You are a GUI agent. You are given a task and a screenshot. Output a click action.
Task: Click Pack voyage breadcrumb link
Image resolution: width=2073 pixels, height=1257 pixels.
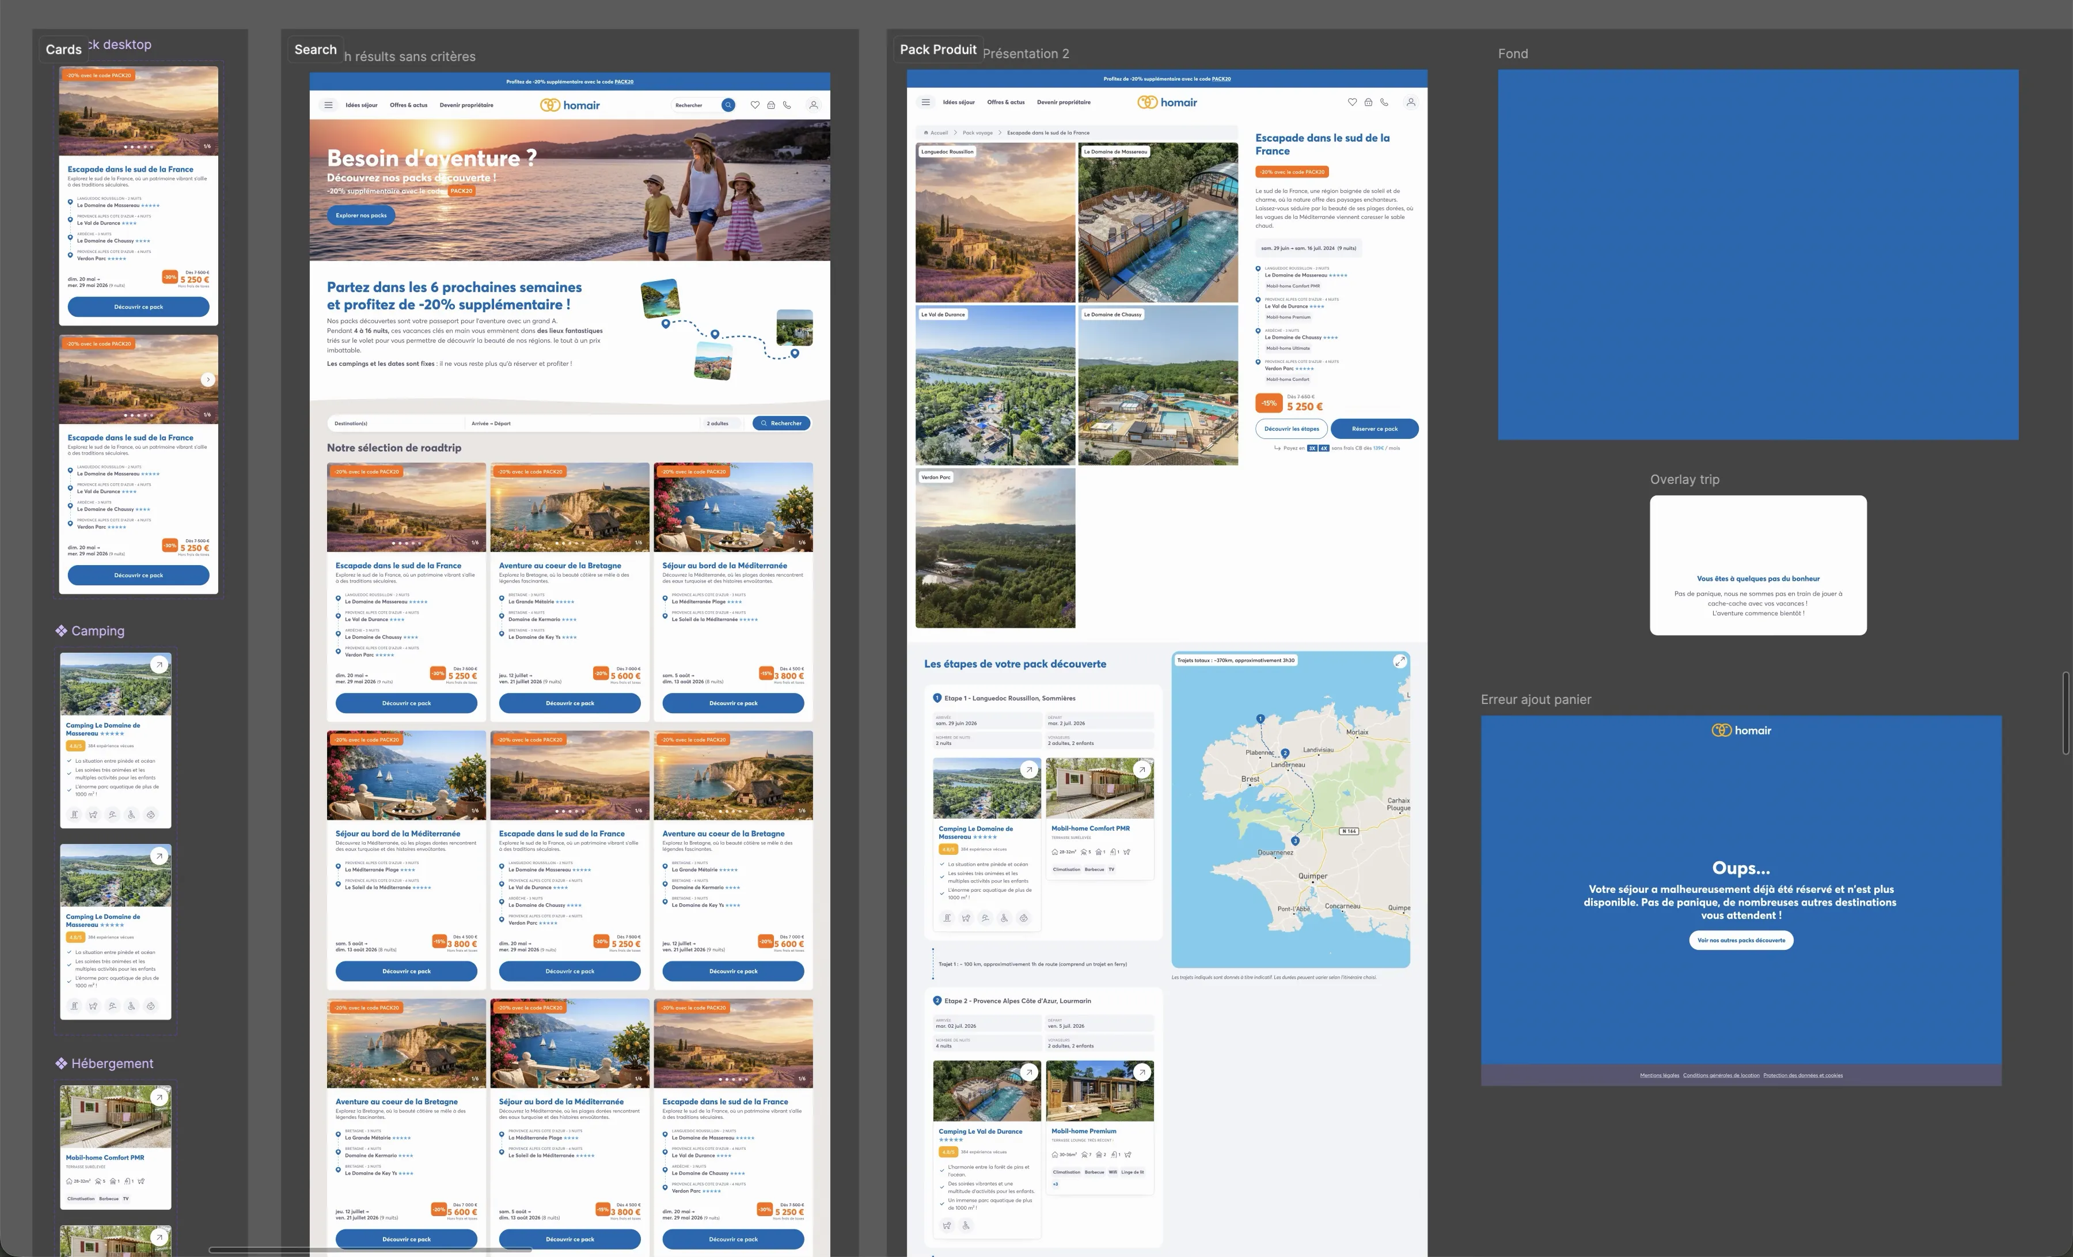coord(978,133)
